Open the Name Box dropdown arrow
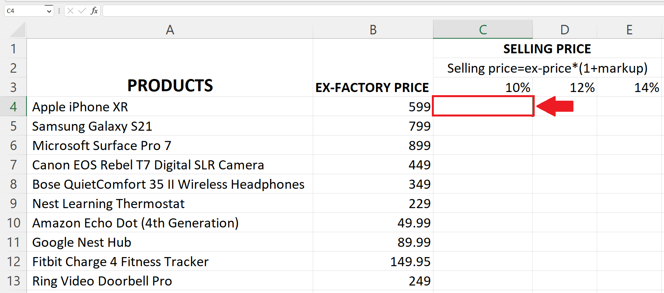Viewport: 664px width, 293px height. [x=49, y=11]
